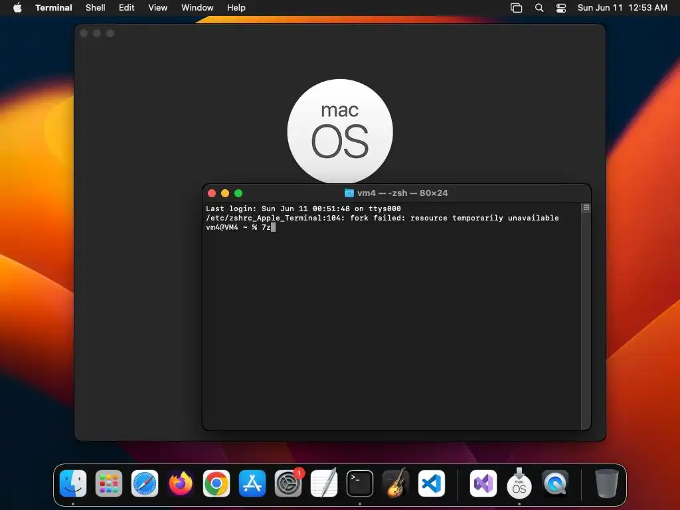Open the magnifier Q app in the Dock
Viewport: 680px width, 510px height.
555,483
